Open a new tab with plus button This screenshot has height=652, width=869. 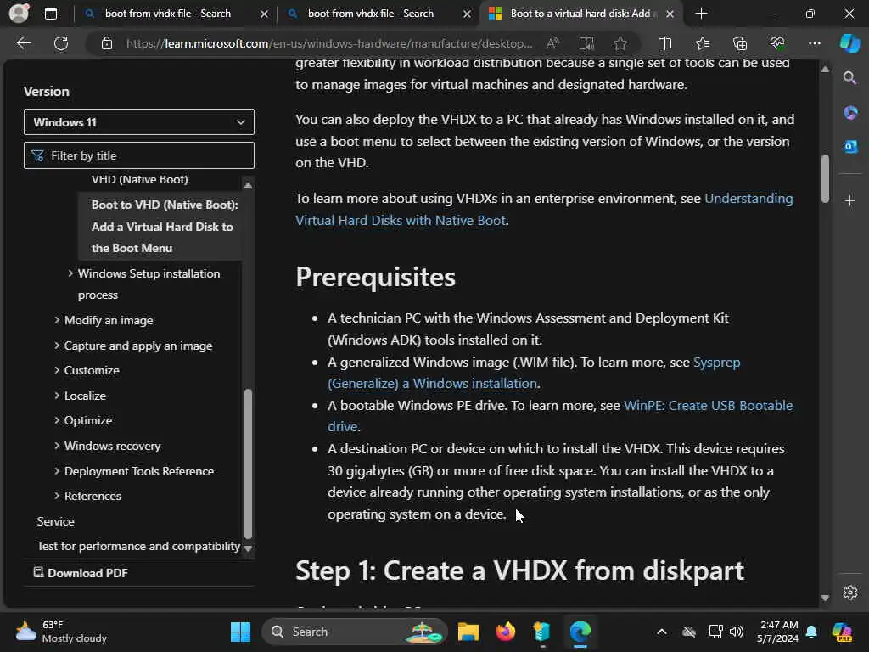701,14
